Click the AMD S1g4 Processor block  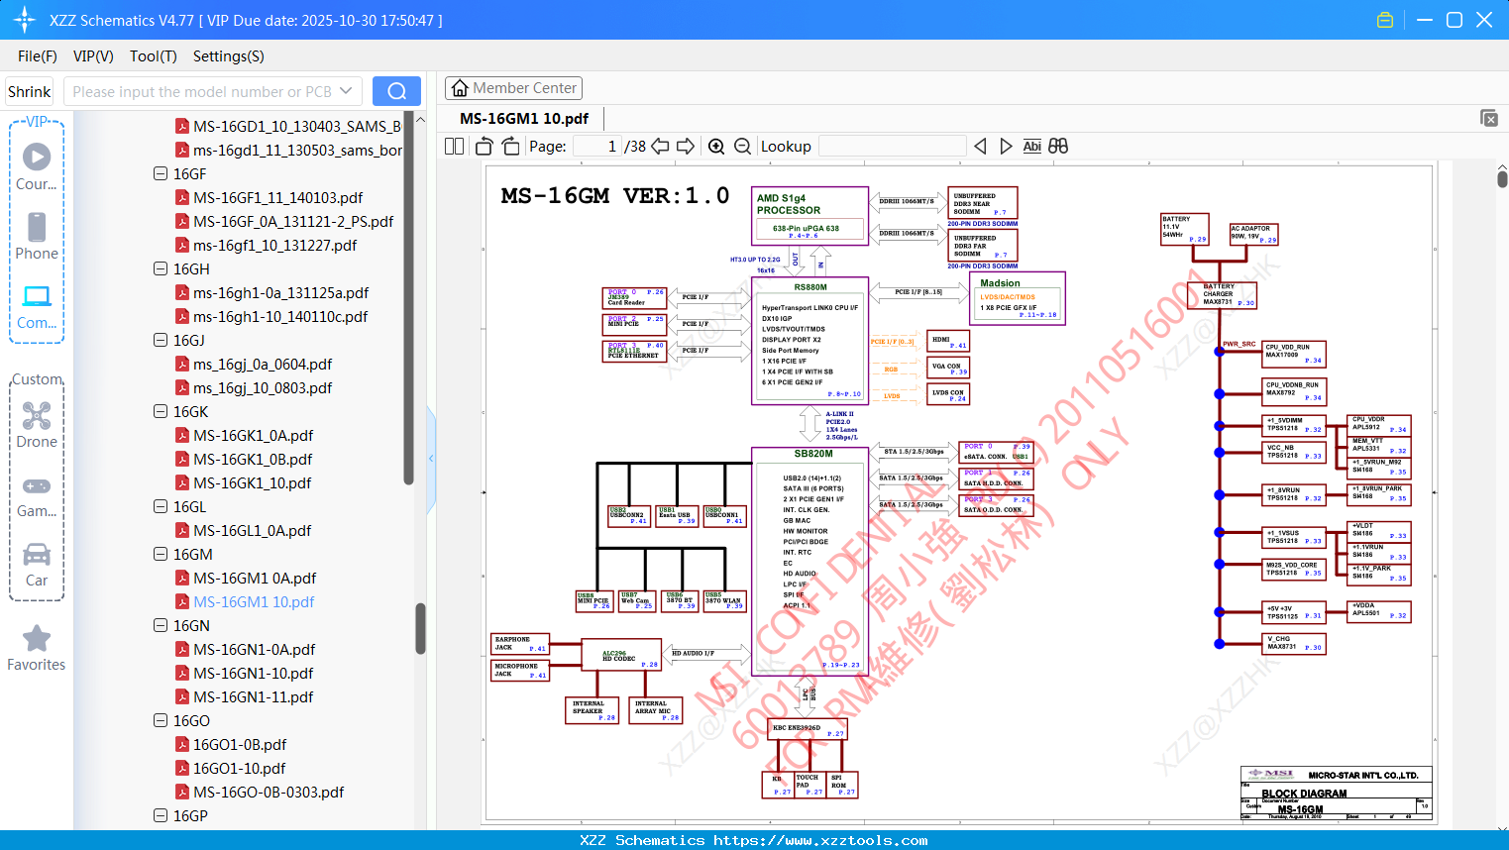tap(810, 215)
